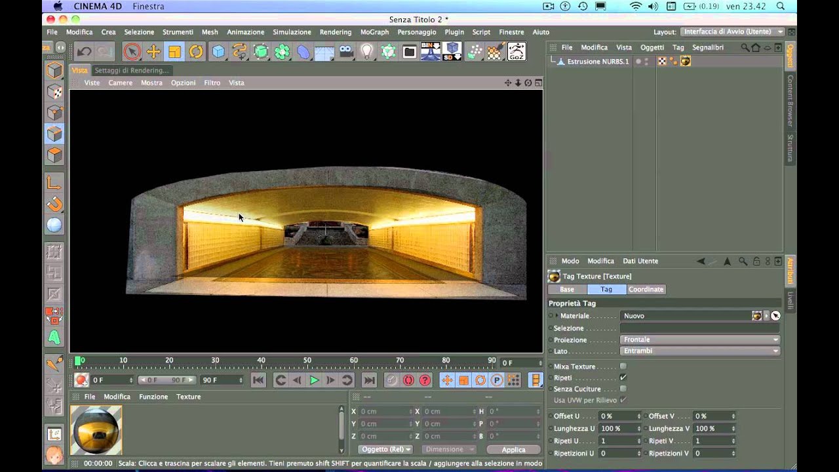Click the timeline range slider bar

166,380
